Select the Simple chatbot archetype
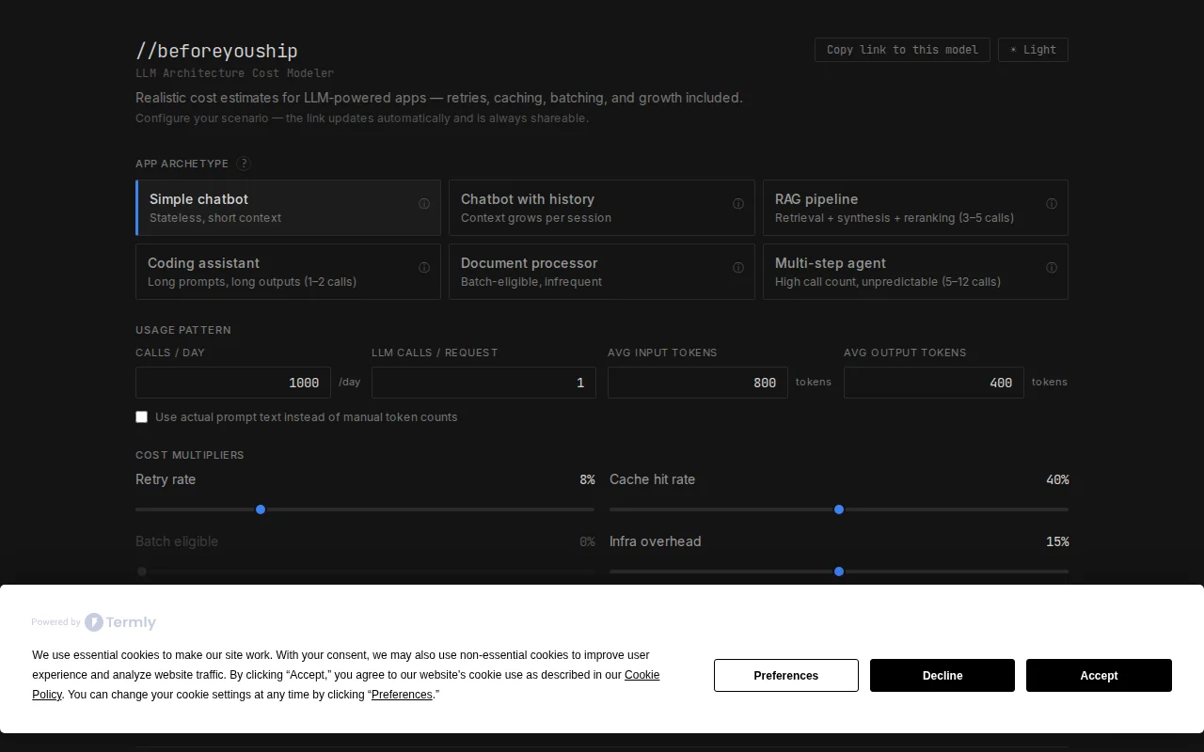The width and height of the screenshot is (1204, 752). 288,208
